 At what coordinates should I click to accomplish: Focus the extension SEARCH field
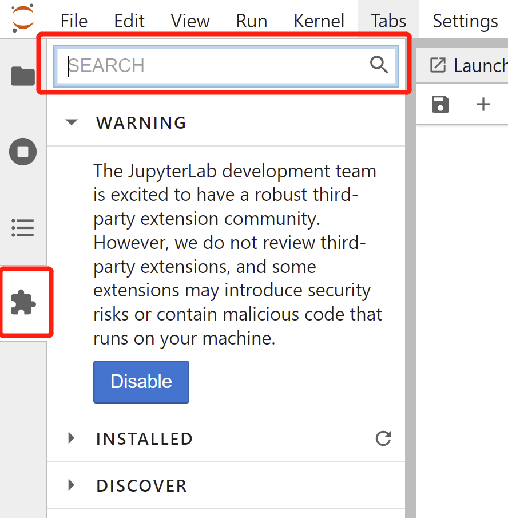click(217, 65)
